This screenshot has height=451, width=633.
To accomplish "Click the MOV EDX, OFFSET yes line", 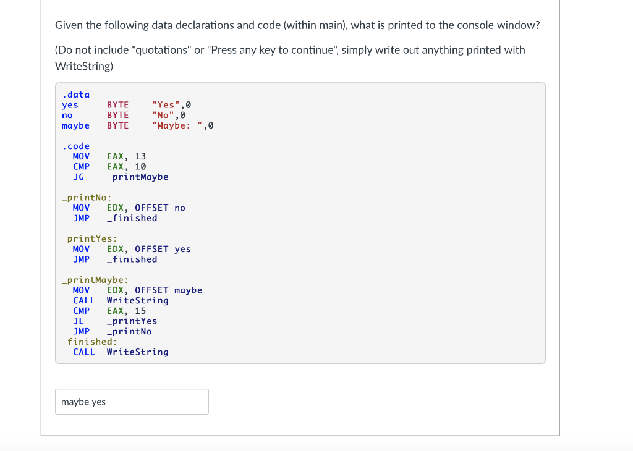I will pyautogui.click(x=132, y=249).
